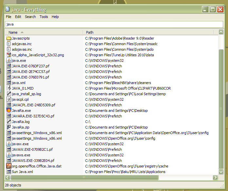
Task: Open the Search menu
Action: tap(30, 17)
